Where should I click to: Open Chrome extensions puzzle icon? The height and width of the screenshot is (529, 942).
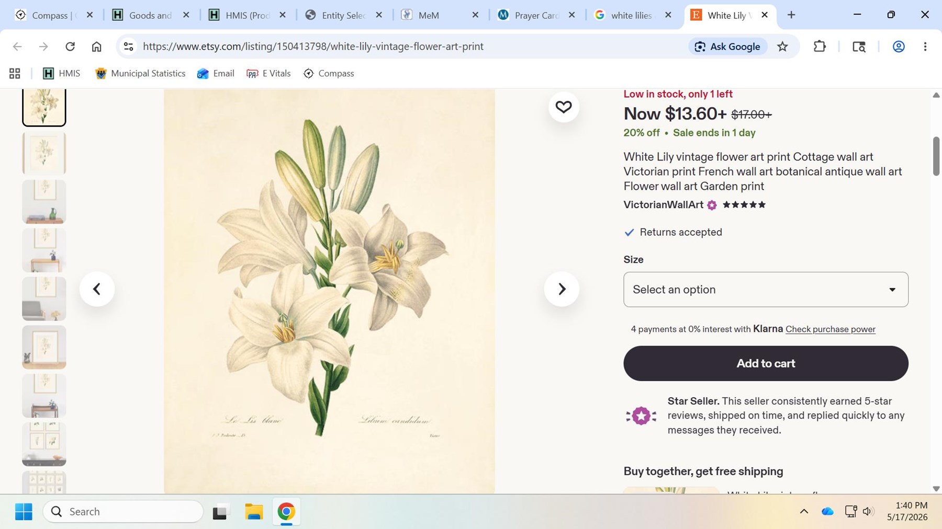(820, 47)
